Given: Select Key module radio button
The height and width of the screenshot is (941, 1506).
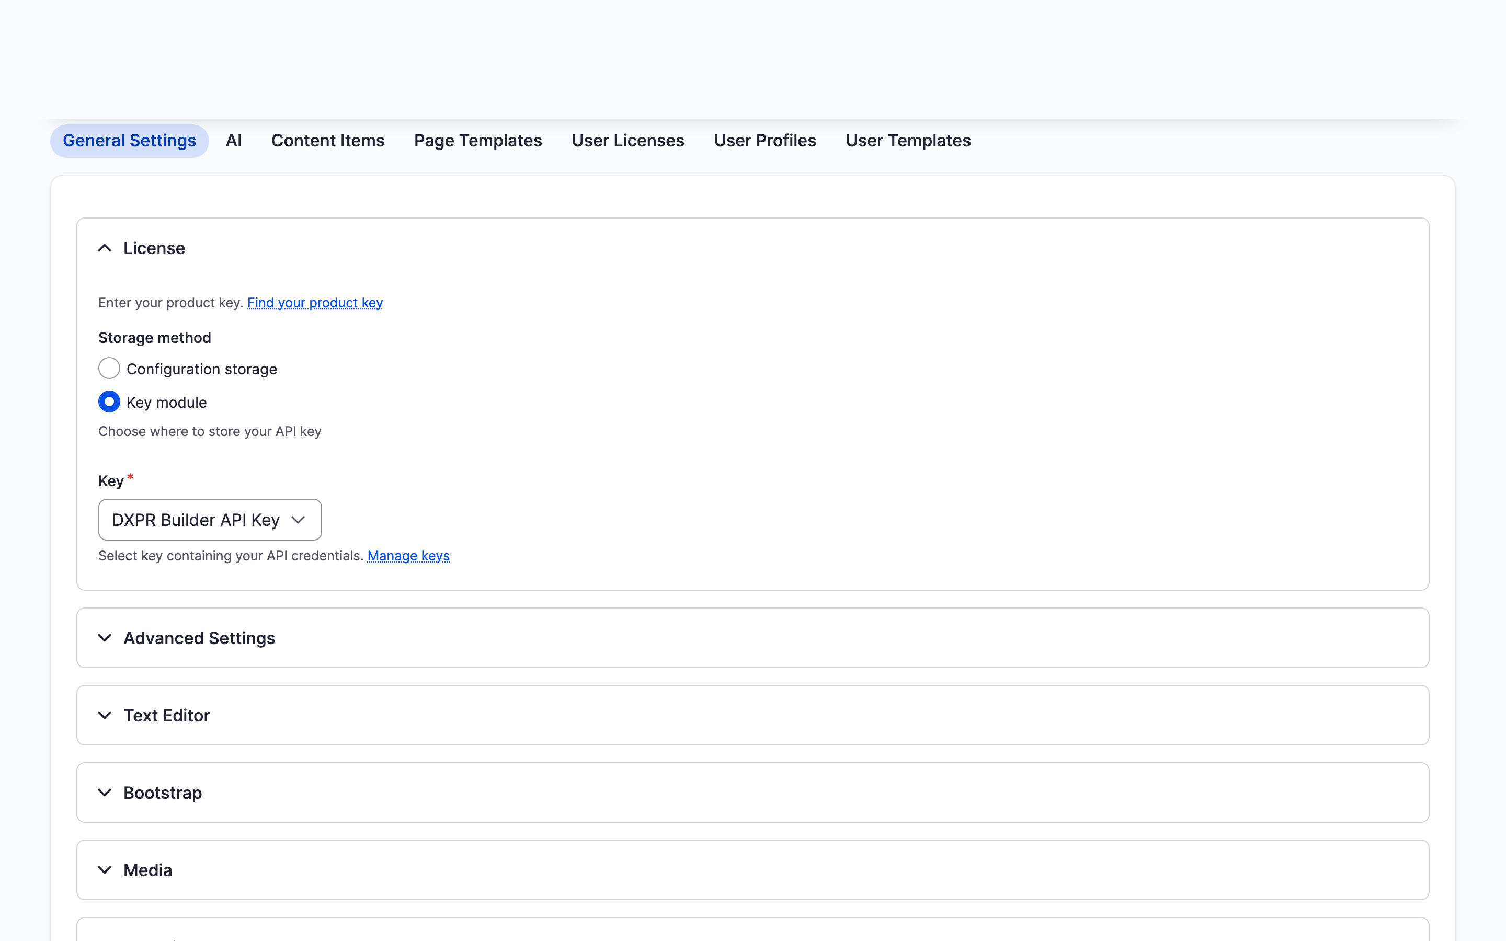Looking at the screenshot, I should pos(109,402).
